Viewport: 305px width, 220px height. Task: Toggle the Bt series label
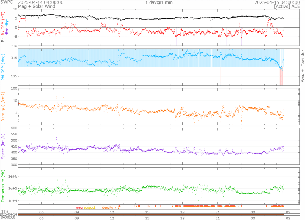tap(3, 39)
